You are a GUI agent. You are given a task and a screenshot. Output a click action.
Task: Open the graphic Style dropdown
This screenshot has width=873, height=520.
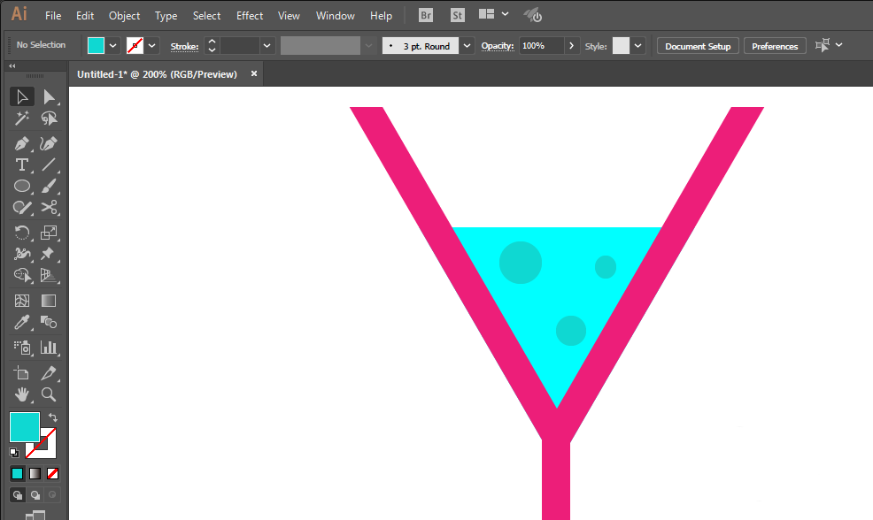(x=638, y=46)
